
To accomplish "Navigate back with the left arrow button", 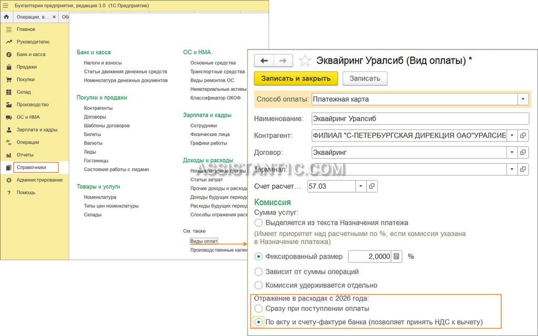I will (264, 61).
